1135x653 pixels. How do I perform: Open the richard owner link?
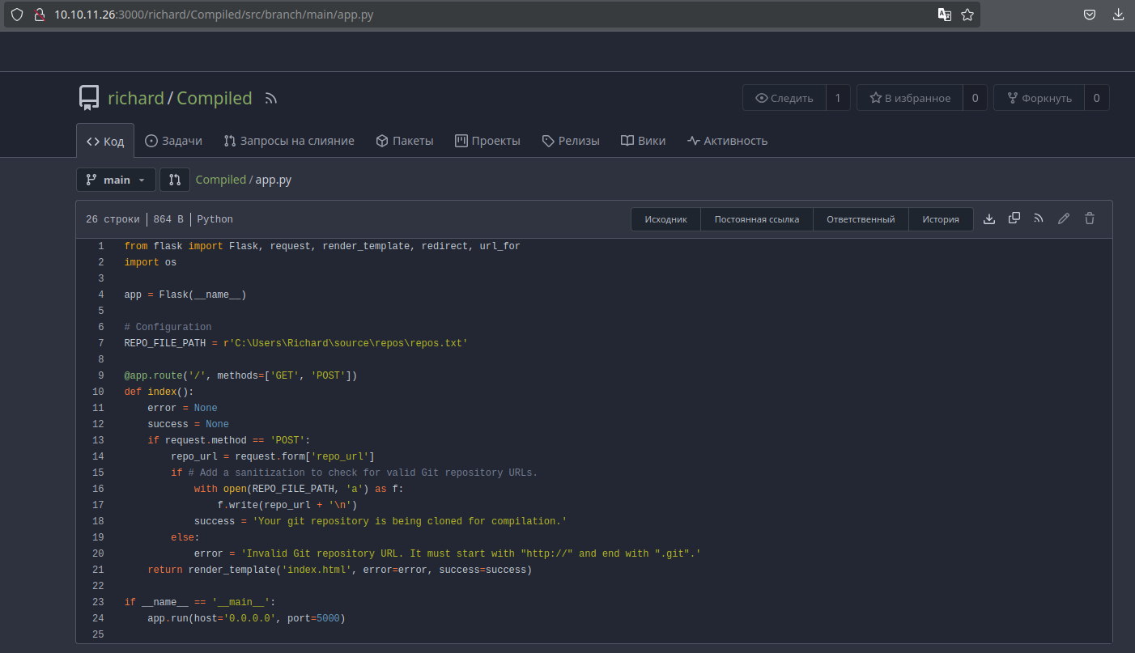[136, 98]
